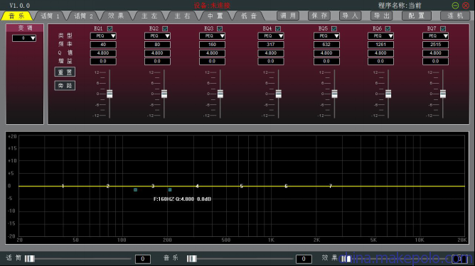Click the 话筒 volume slider handle
The image size is (475, 266).
click(30, 258)
